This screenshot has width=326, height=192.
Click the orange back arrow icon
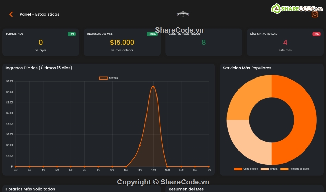click(11, 14)
